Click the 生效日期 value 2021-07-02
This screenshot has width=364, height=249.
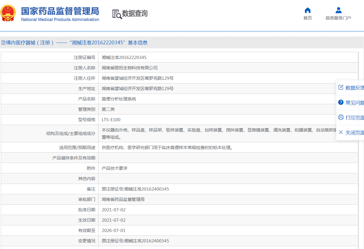114,220
